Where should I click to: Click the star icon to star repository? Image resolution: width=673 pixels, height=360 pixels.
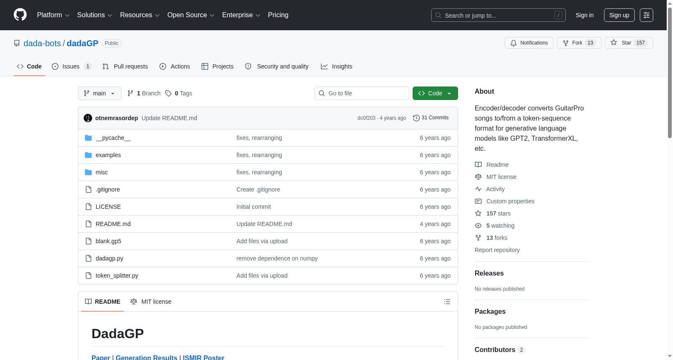pos(614,43)
